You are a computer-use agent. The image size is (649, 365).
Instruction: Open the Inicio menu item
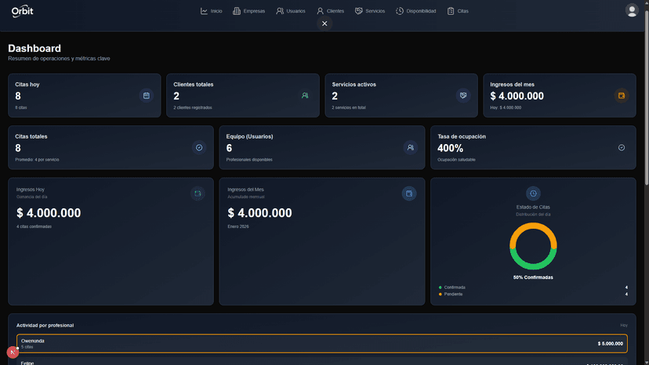(x=211, y=11)
